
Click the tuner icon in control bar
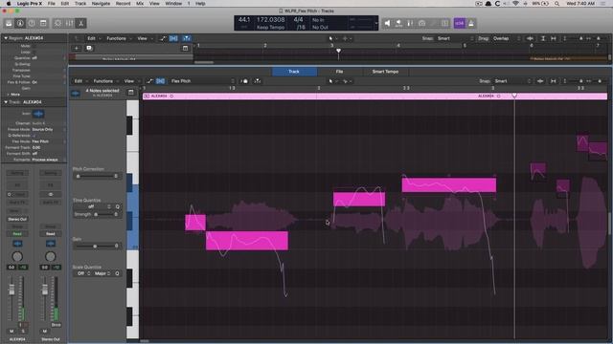(x=410, y=23)
